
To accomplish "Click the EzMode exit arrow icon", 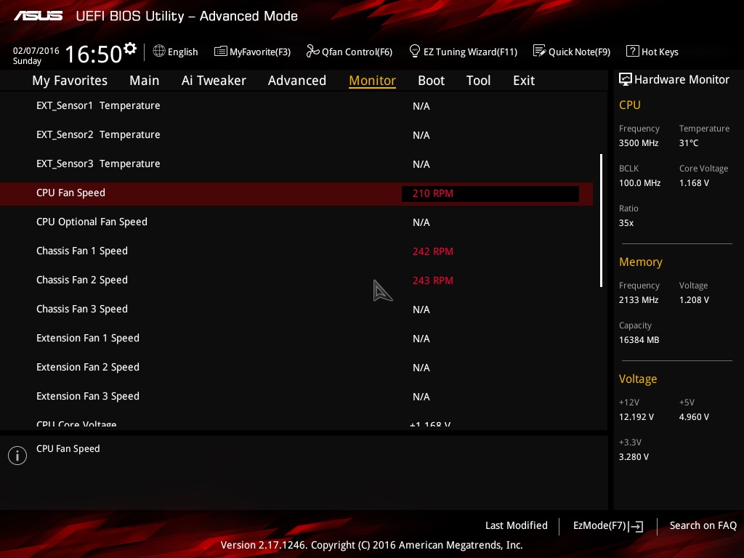I will pos(636,526).
